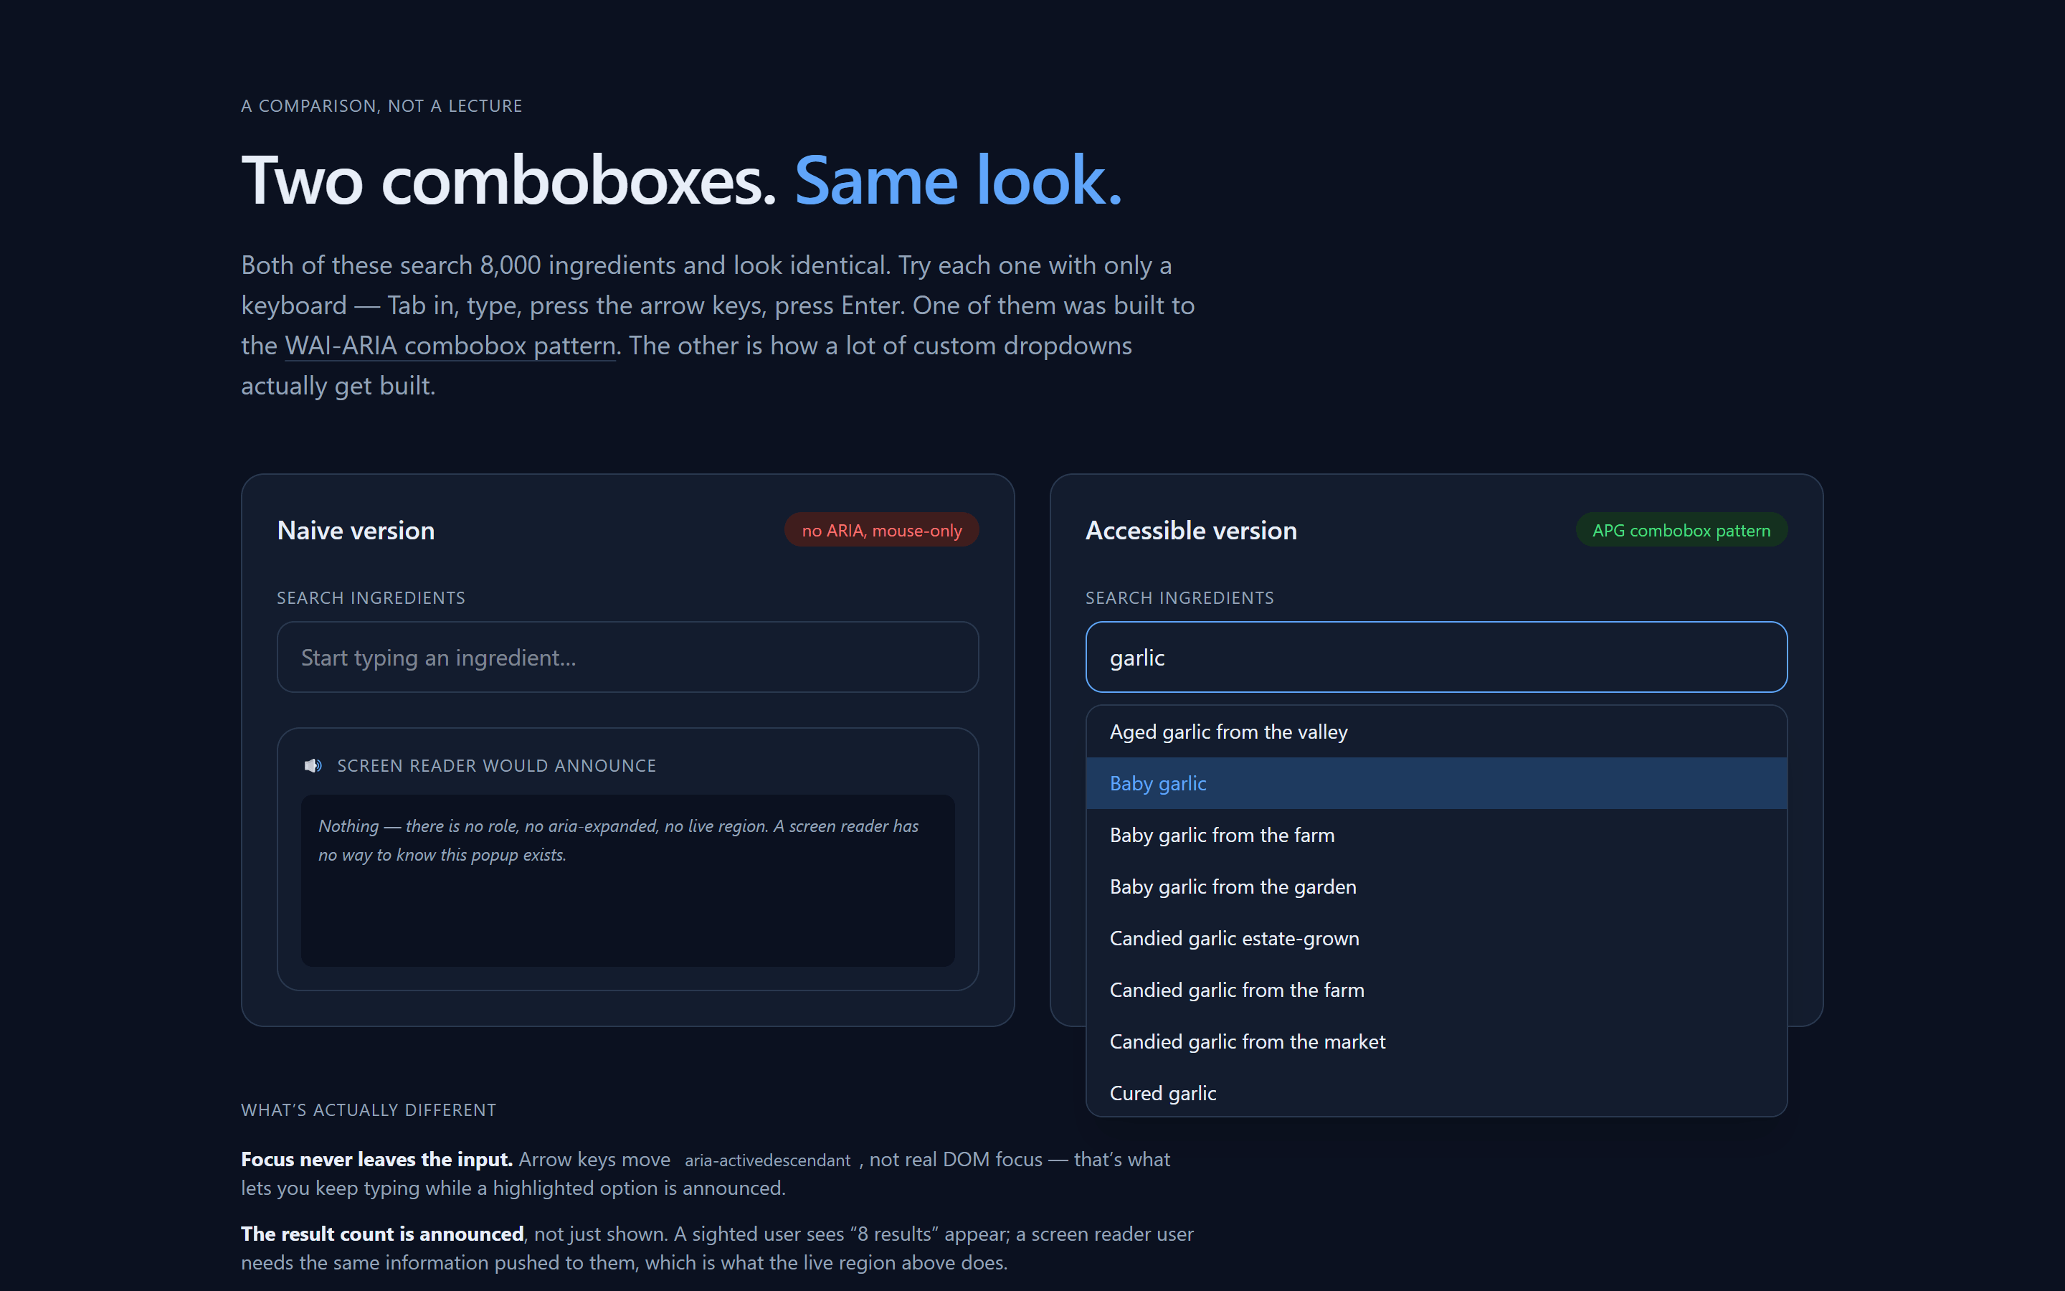Select "Candied garlic from the farm"

1435,990
